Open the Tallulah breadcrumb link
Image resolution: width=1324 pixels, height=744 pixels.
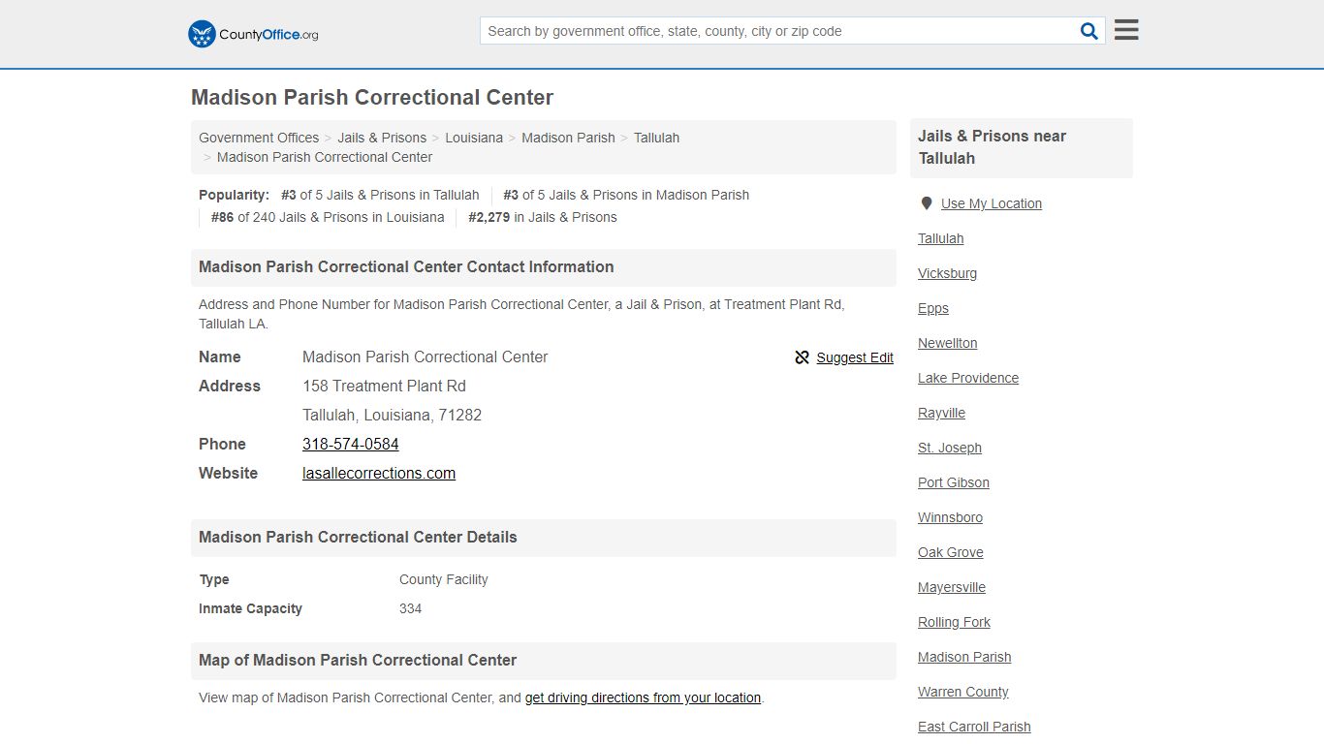656,138
